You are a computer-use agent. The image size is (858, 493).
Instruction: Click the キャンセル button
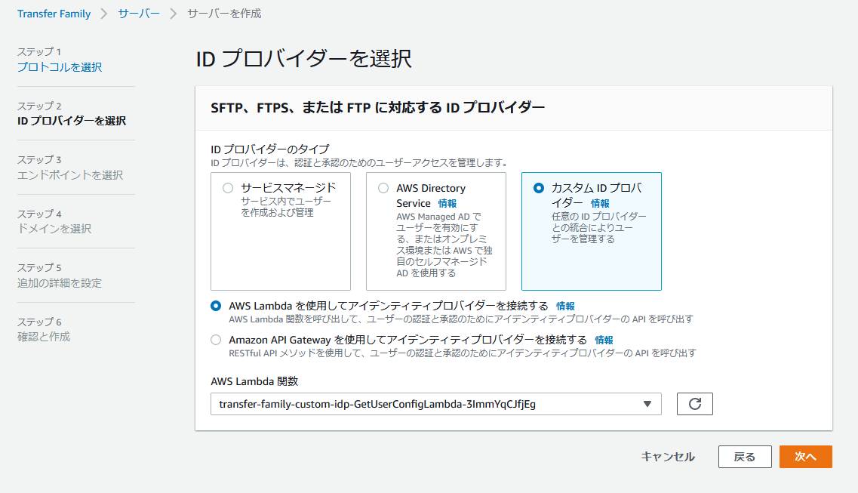[x=668, y=456]
